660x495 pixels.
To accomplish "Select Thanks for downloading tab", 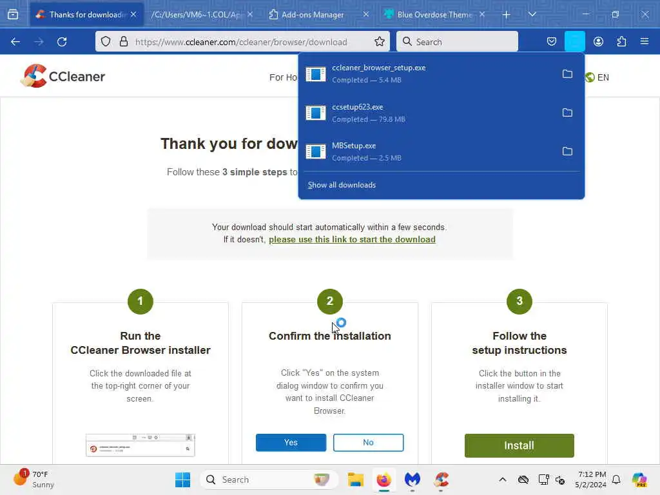I will (87, 15).
